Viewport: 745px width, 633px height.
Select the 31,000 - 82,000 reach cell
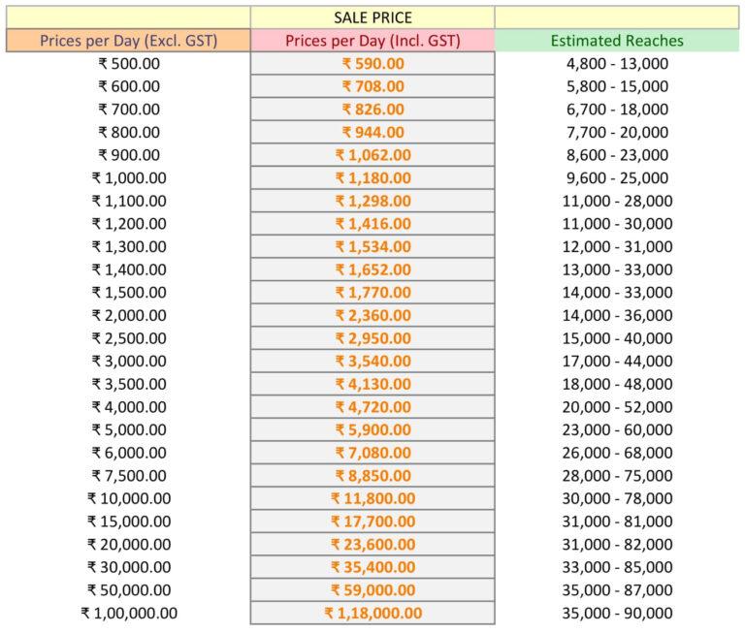click(x=617, y=544)
